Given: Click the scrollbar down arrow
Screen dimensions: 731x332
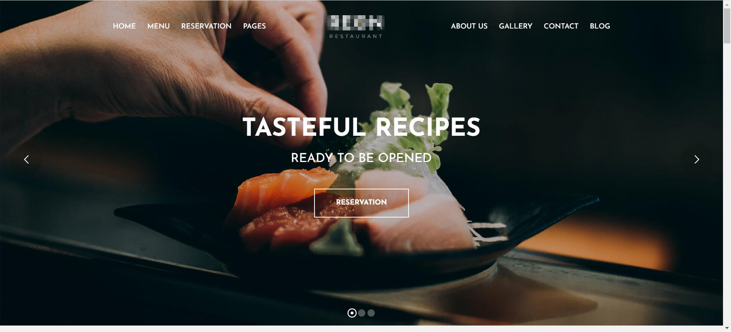Looking at the screenshot, I should (x=727, y=329).
